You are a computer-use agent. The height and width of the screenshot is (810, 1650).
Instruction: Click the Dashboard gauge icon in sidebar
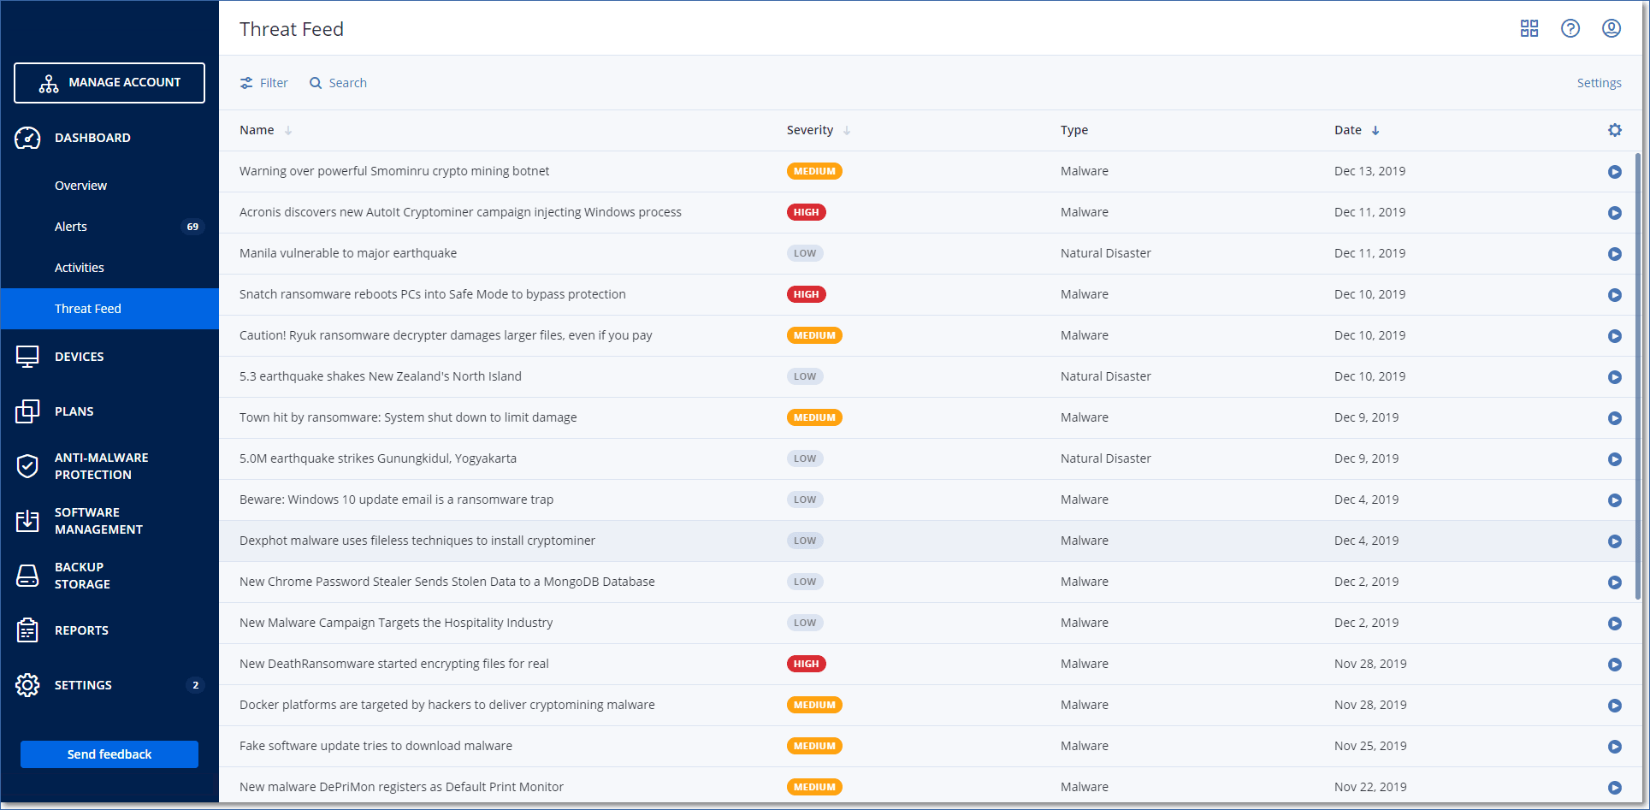(27, 138)
